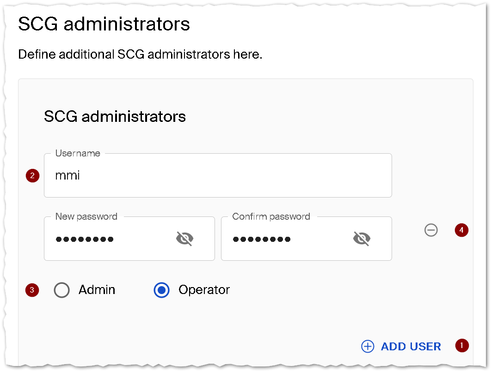Screen dimensions: 491x372
Task: Click into the New password field
Action: 111,239
